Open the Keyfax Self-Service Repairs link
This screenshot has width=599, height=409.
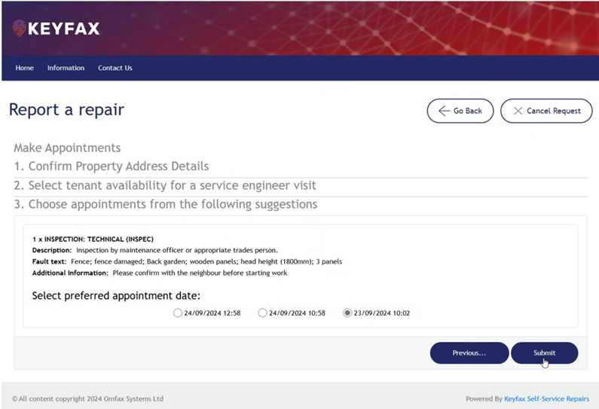546,398
